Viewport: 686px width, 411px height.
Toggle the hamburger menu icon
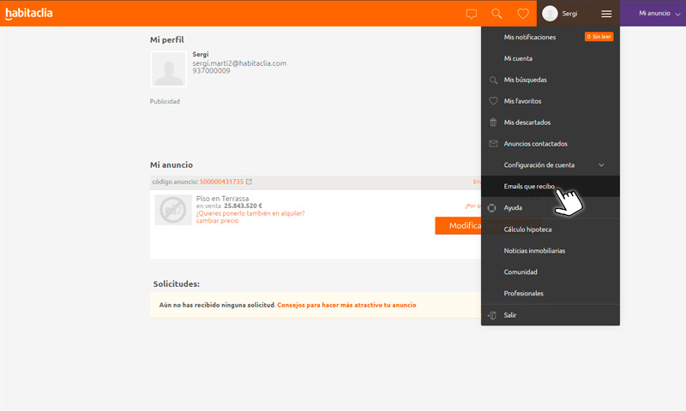pyautogui.click(x=606, y=14)
